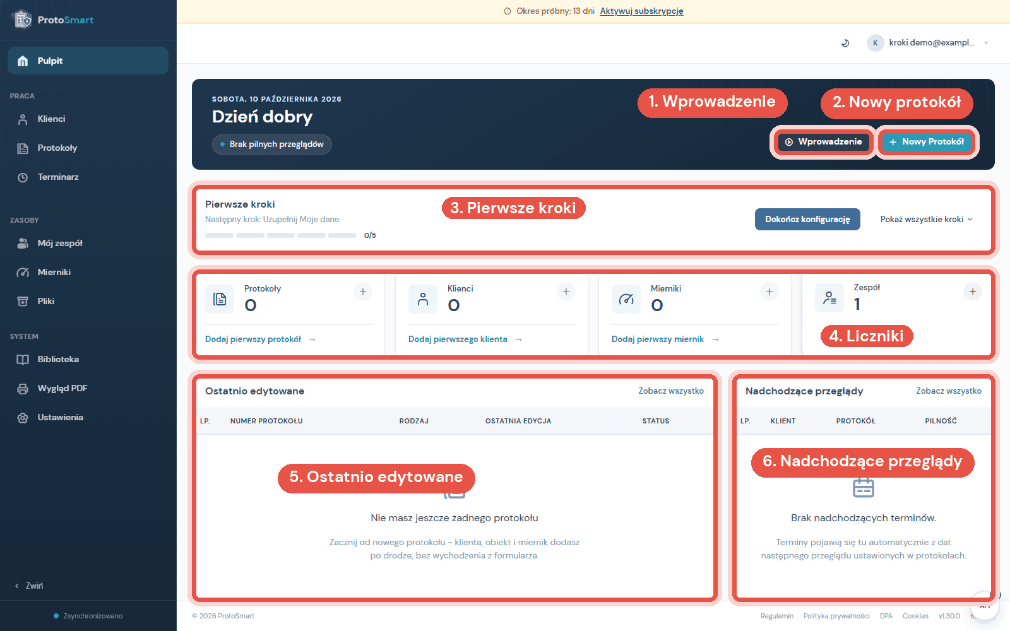1010x631 pixels.
Task: Click the Pliki archive icon
Action: 23,301
